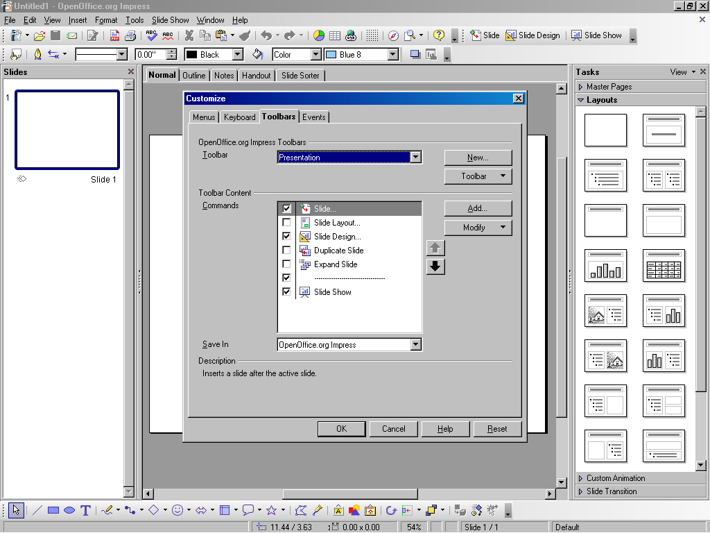Open the Slide Show menu

[171, 20]
